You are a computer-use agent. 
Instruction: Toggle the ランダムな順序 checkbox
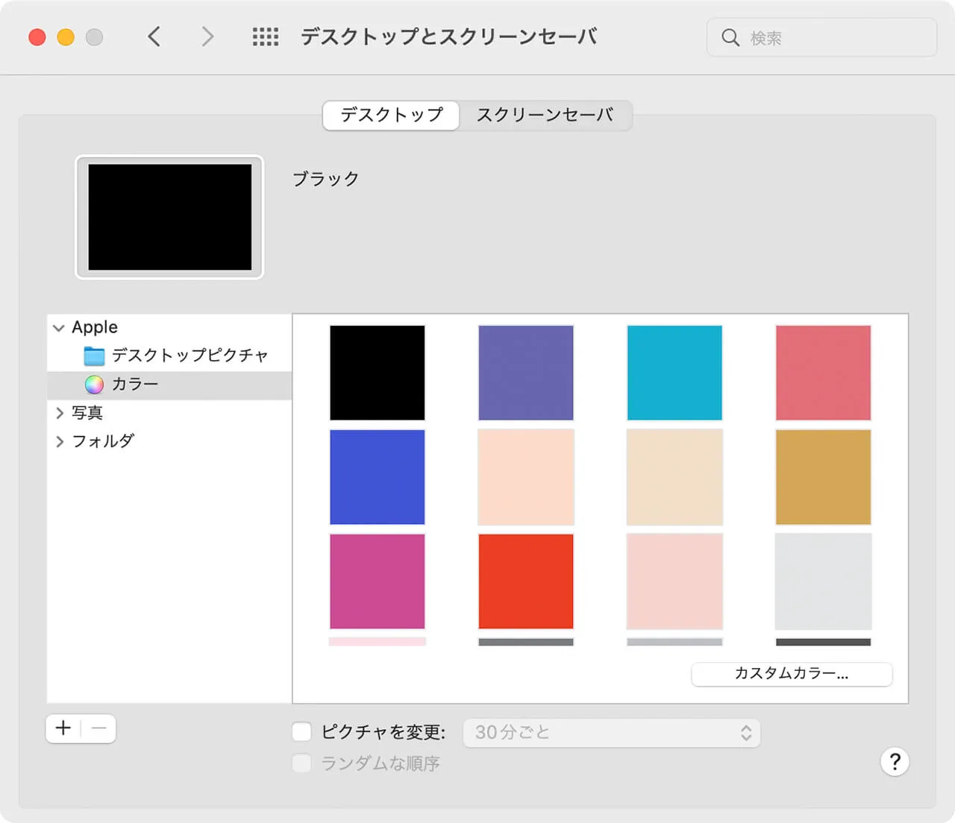[x=302, y=763]
